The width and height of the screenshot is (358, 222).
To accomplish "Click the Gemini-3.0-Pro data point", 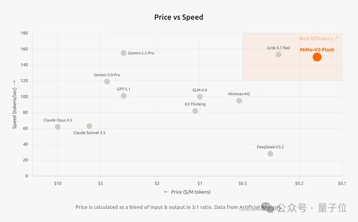I will (107, 82).
